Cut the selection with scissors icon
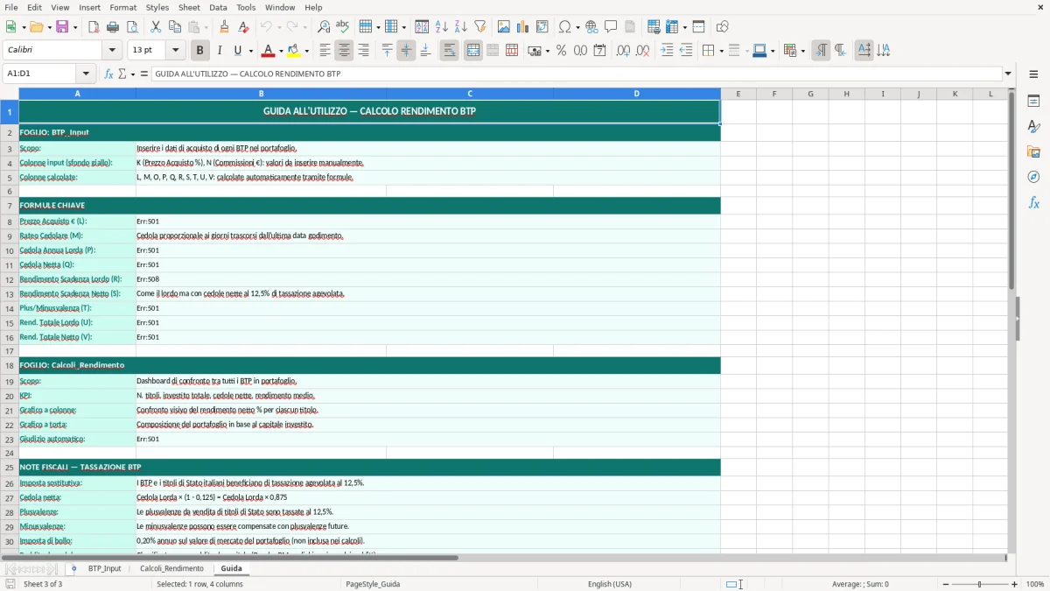The height and width of the screenshot is (591, 1050). coord(156,27)
